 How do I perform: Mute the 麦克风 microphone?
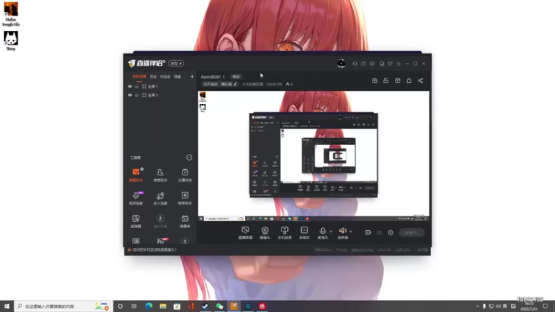[x=323, y=233]
